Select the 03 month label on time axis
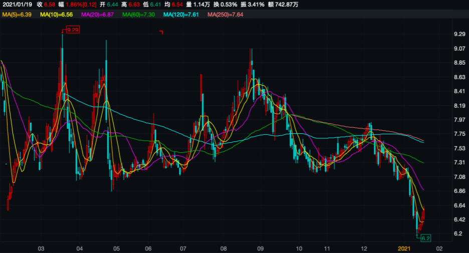Screen dimensions: 469x253 (x=42, y=248)
